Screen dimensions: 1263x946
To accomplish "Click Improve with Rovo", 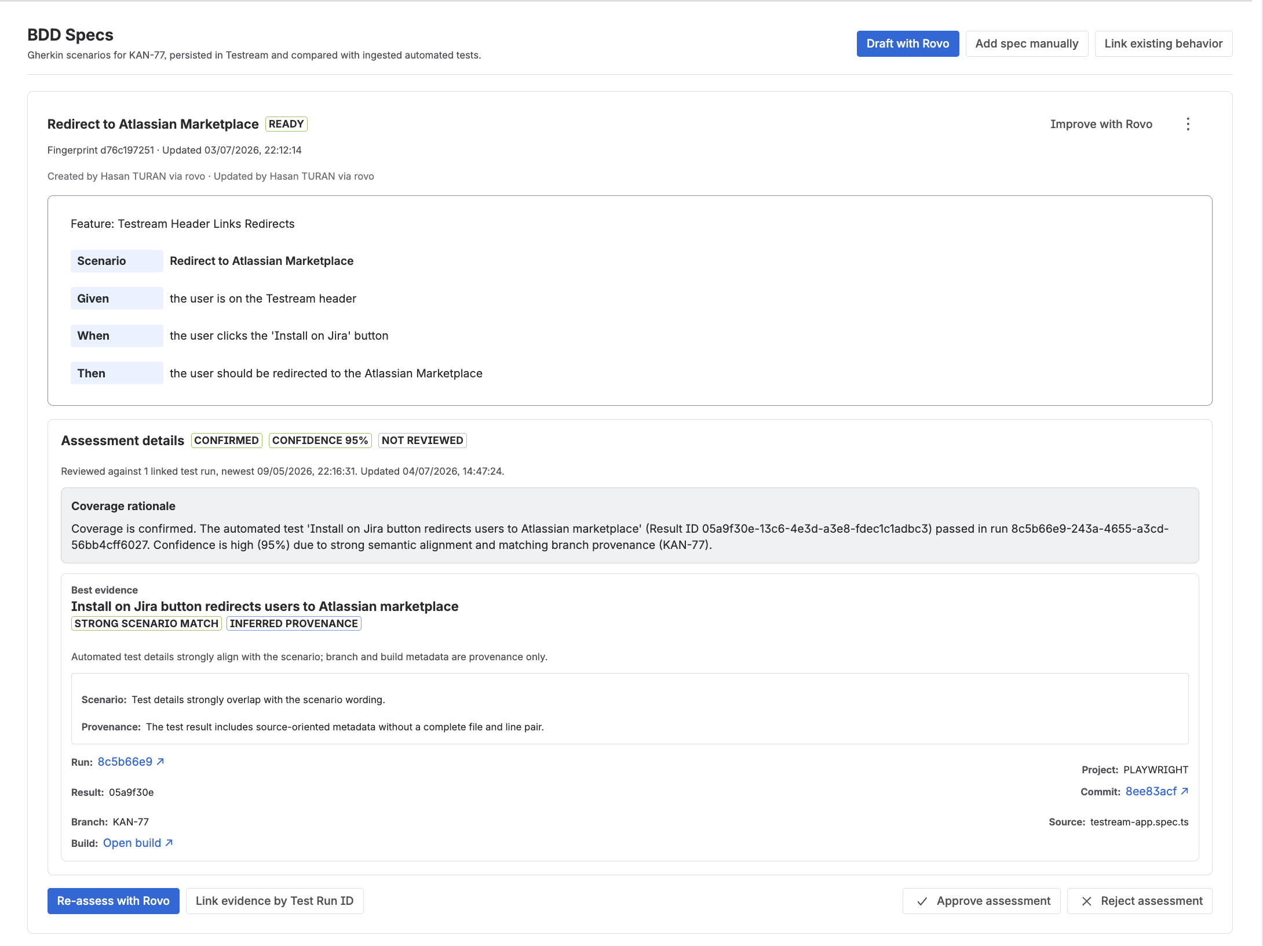I will pos(1101,124).
